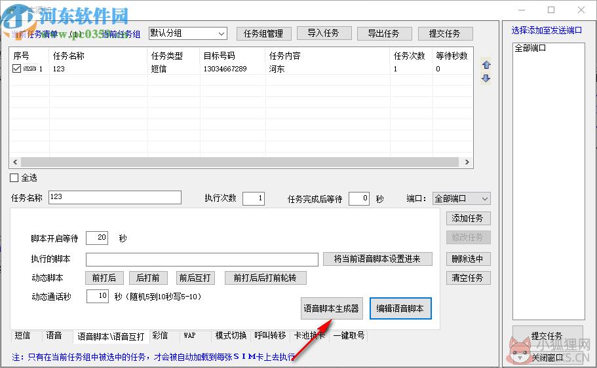Switch to the 模式切换 tab

point(231,335)
